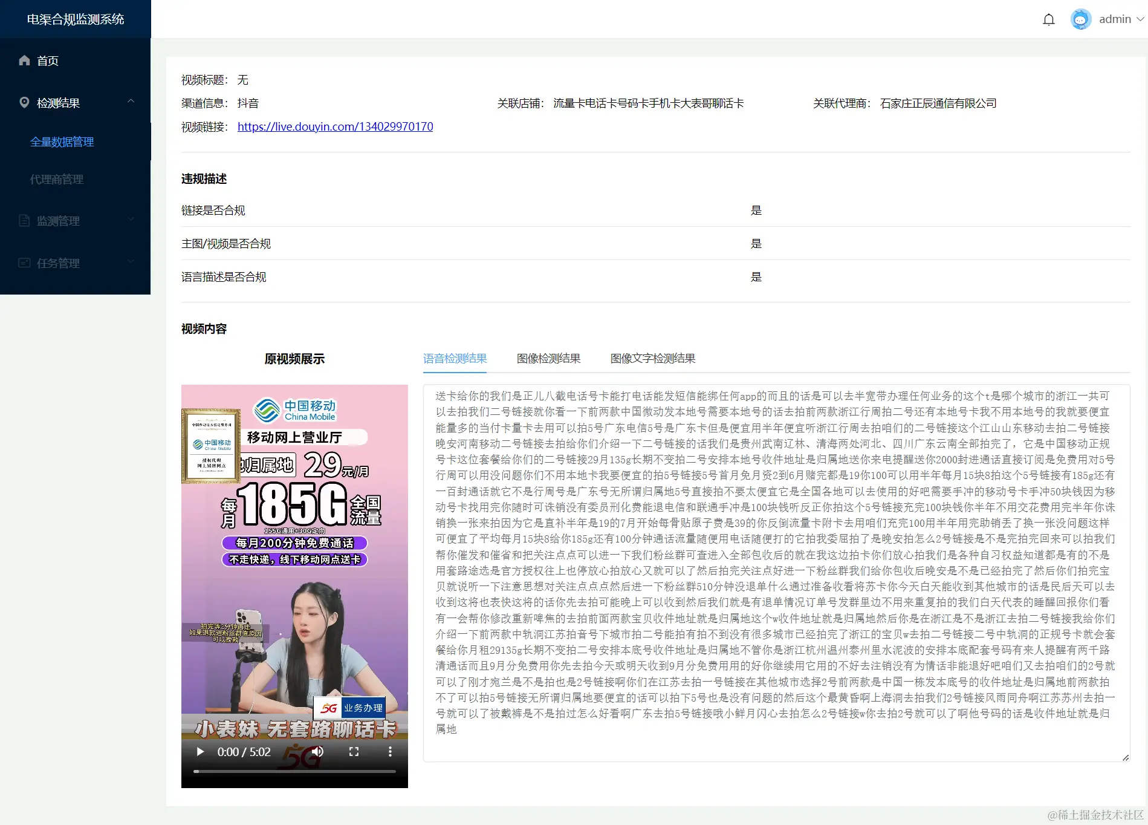Open the video player's three-dot options menu
Image resolution: width=1148 pixels, height=825 pixels.
coord(391,751)
